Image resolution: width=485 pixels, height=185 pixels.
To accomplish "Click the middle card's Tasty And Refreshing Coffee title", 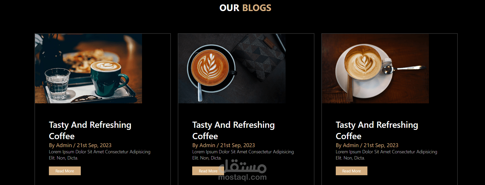I will (x=233, y=130).
